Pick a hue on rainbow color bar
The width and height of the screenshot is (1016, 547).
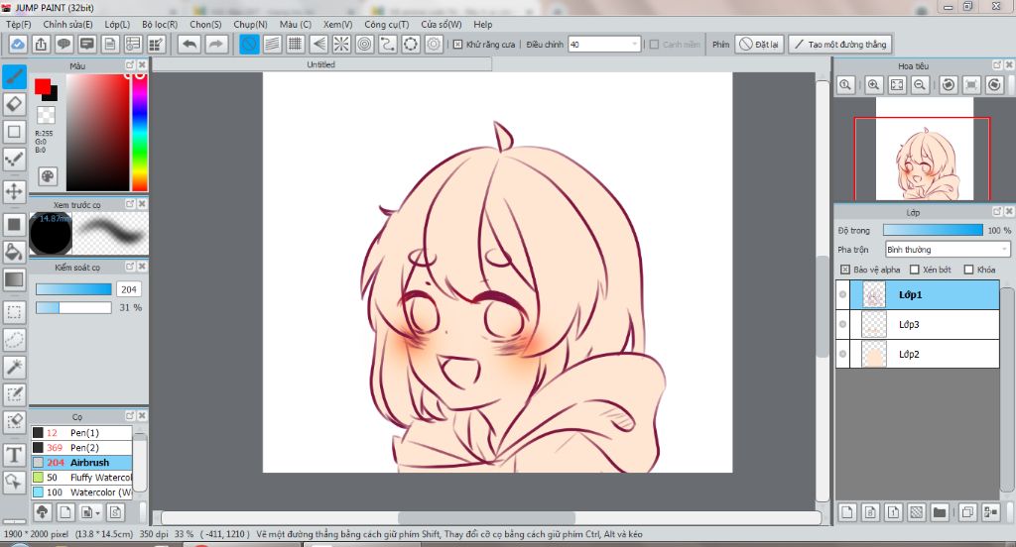[x=139, y=132]
